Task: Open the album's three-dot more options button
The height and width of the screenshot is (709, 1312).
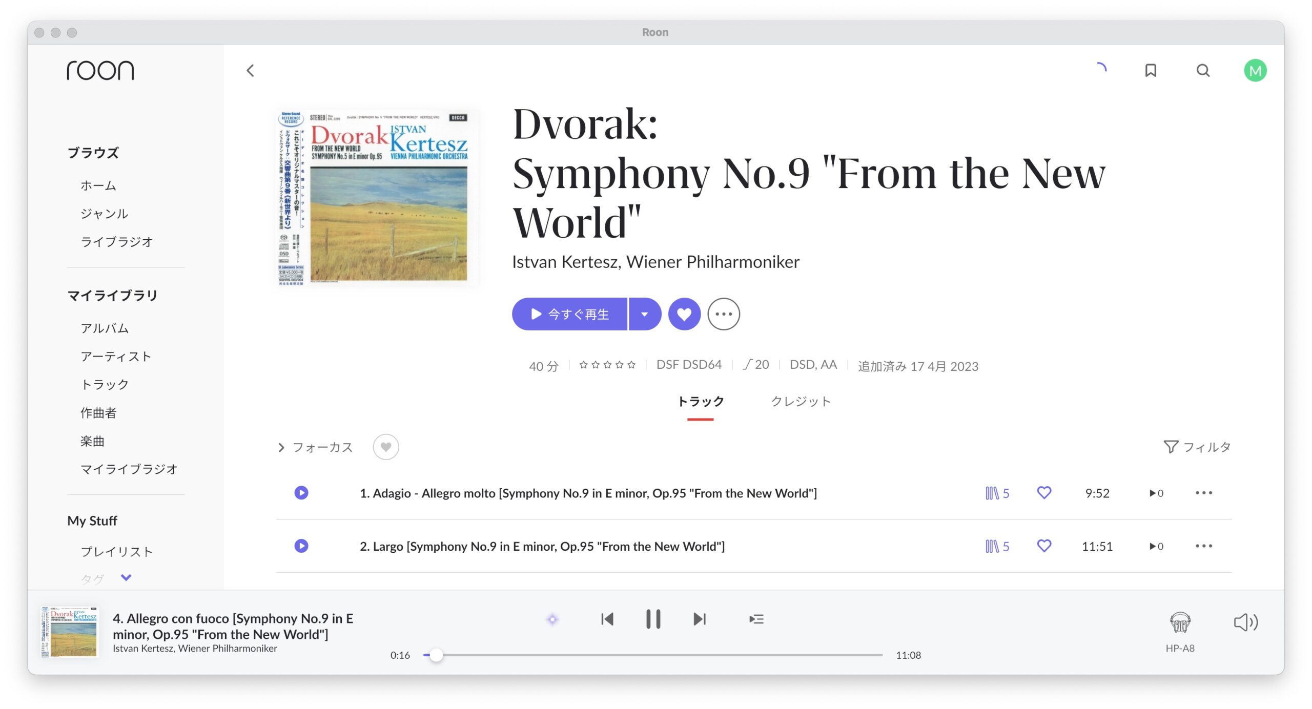Action: coord(724,314)
